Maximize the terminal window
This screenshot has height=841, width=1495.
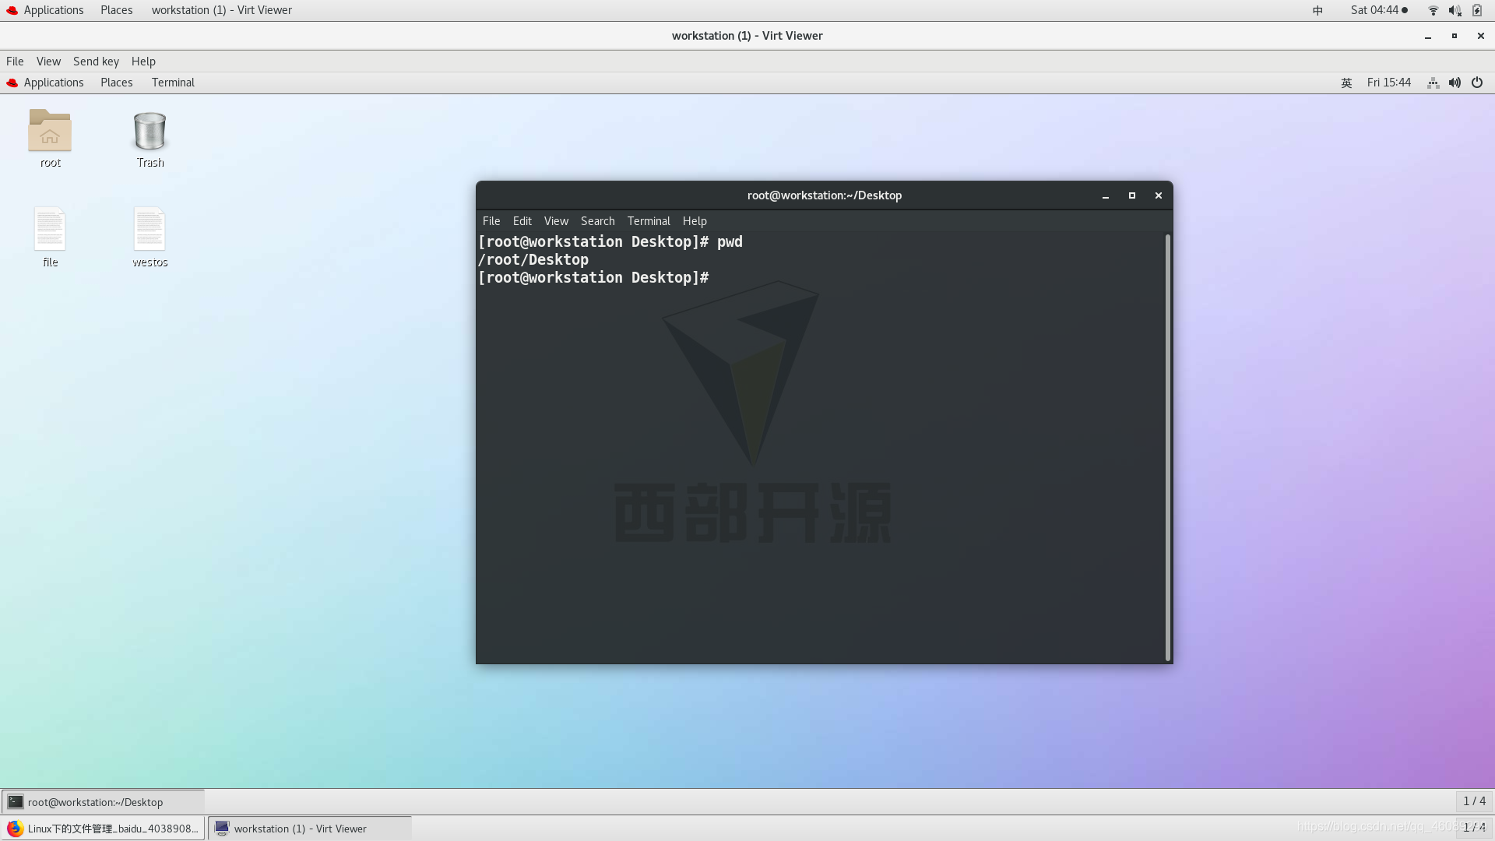tap(1131, 195)
